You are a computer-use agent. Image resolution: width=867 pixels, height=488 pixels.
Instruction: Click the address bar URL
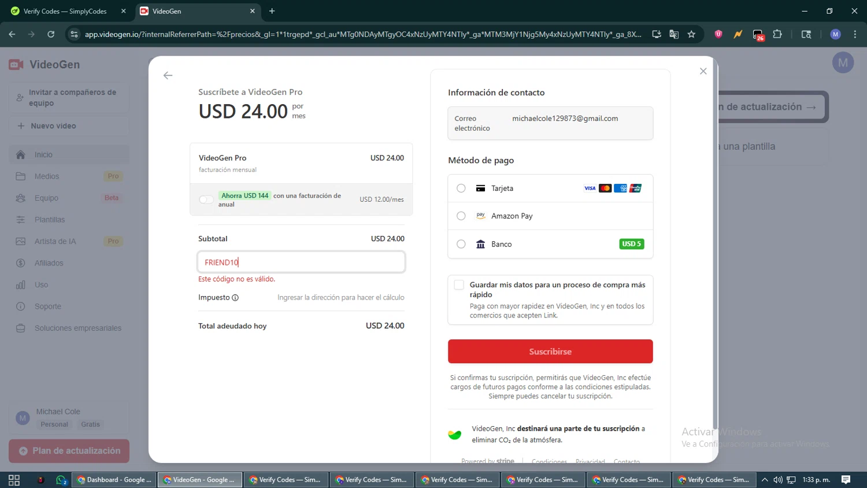pyautogui.click(x=363, y=34)
